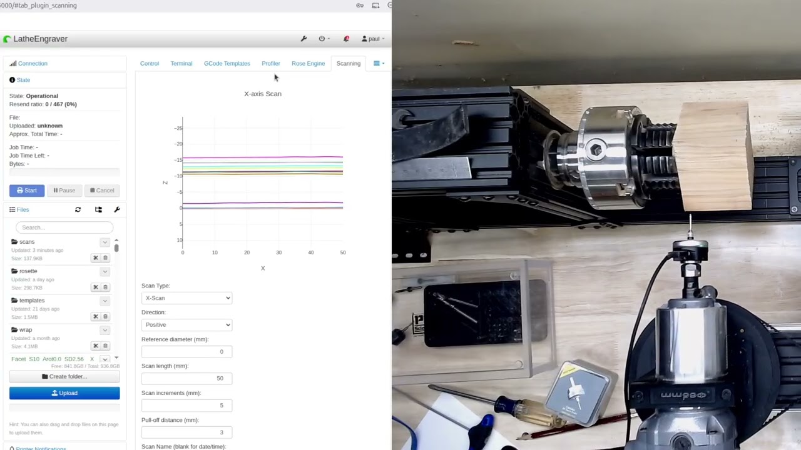Click the Cancel job button
Image resolution: width=801 pixels, height=450 pixels.
click(x=102, y=190)
